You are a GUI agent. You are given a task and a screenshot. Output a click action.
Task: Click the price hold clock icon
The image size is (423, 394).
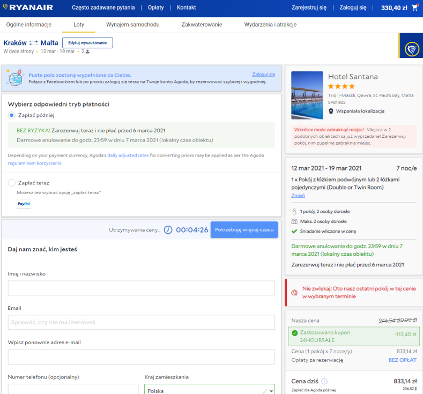[x=168, y=229]
